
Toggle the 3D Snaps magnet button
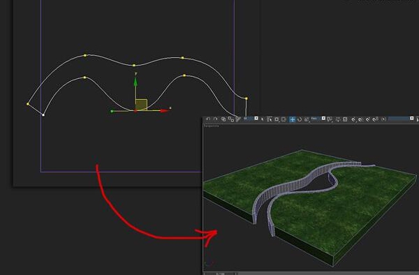tap(353, 119)
